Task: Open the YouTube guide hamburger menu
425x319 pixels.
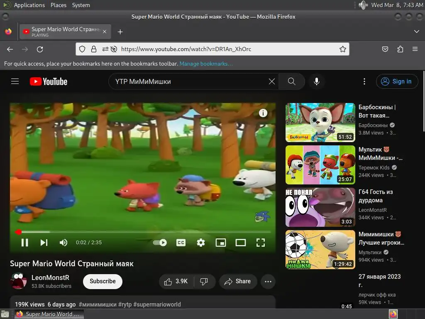Action: tap(15, 81)
